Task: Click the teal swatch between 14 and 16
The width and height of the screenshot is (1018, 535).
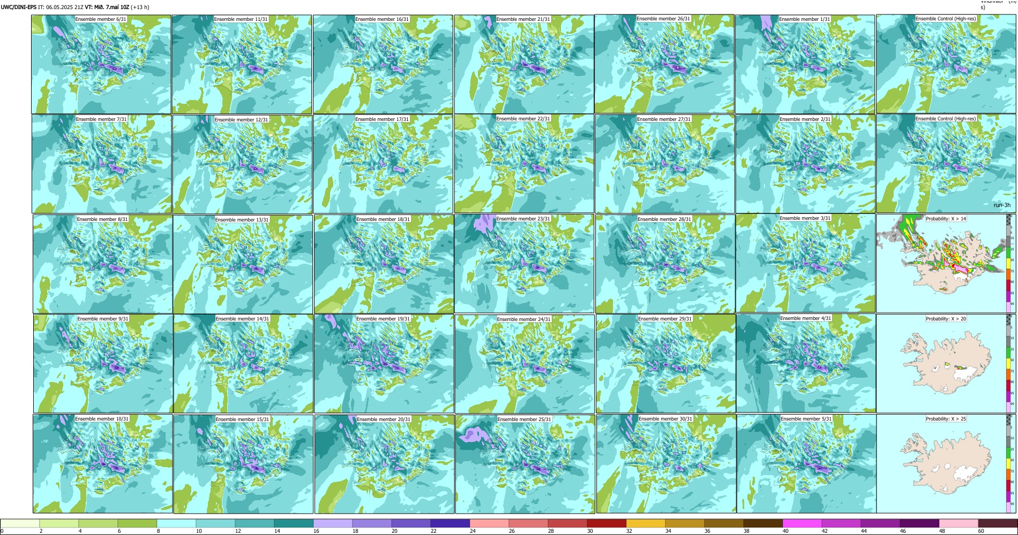Action: coord(294,524)
